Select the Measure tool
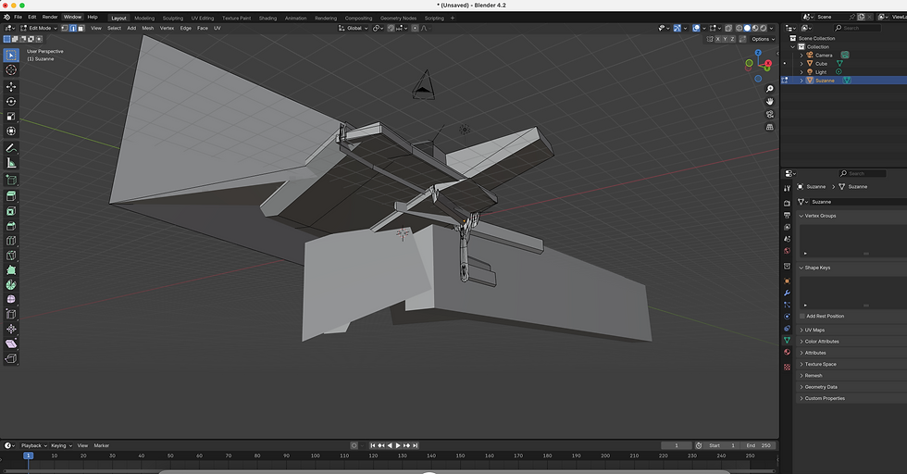This screenshot has width=907, height=474. (11, 163)
